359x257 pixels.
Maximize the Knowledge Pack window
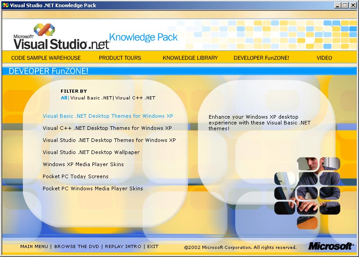click(x=345, y=5)
